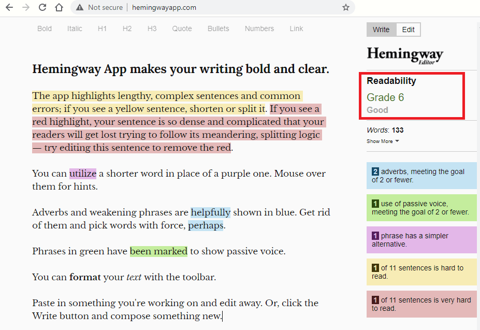480x330 pixels.
Task: Apply H2 heading style
Action: pyautogui.click(x=127, y=28)
